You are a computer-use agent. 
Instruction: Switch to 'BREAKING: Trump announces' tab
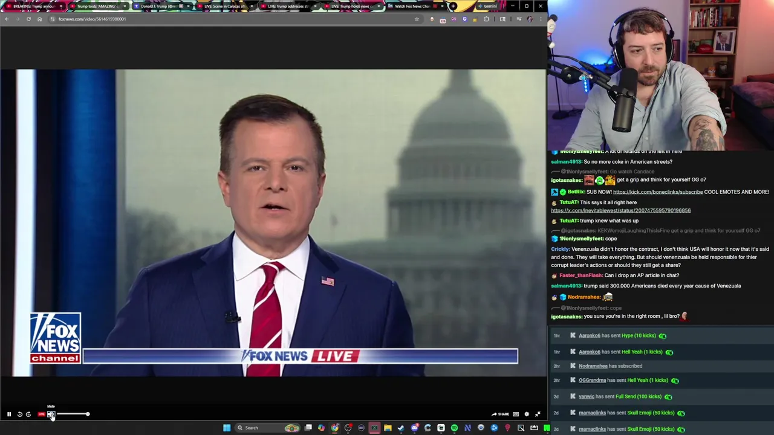coord(34,6)
